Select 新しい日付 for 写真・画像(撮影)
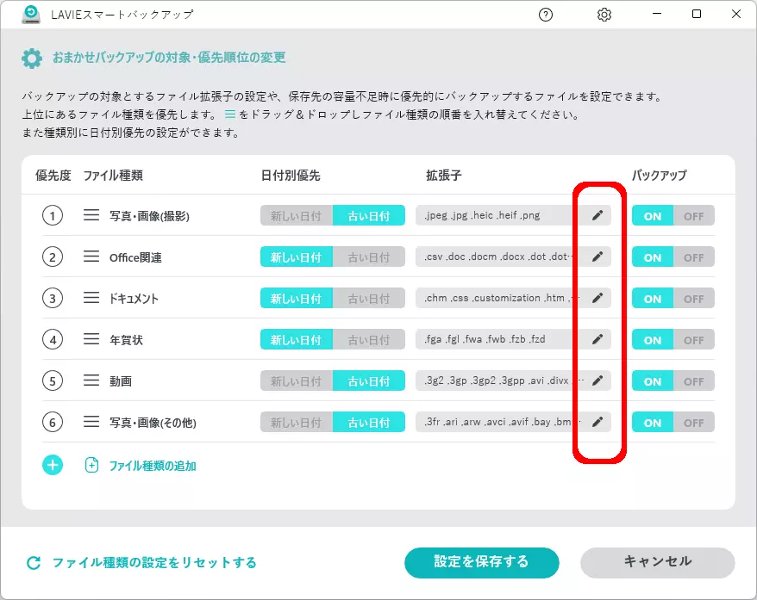This screenshot has height=600, width=757. [297, 216]
